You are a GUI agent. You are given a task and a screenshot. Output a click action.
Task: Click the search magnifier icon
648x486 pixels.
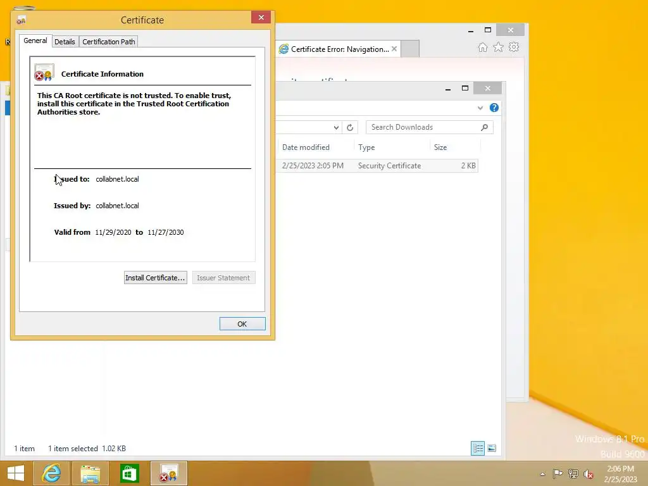click(x=484, y=127)
